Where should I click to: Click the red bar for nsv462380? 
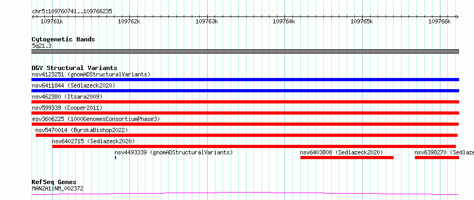pyautogui.click(x=245, y=102)
